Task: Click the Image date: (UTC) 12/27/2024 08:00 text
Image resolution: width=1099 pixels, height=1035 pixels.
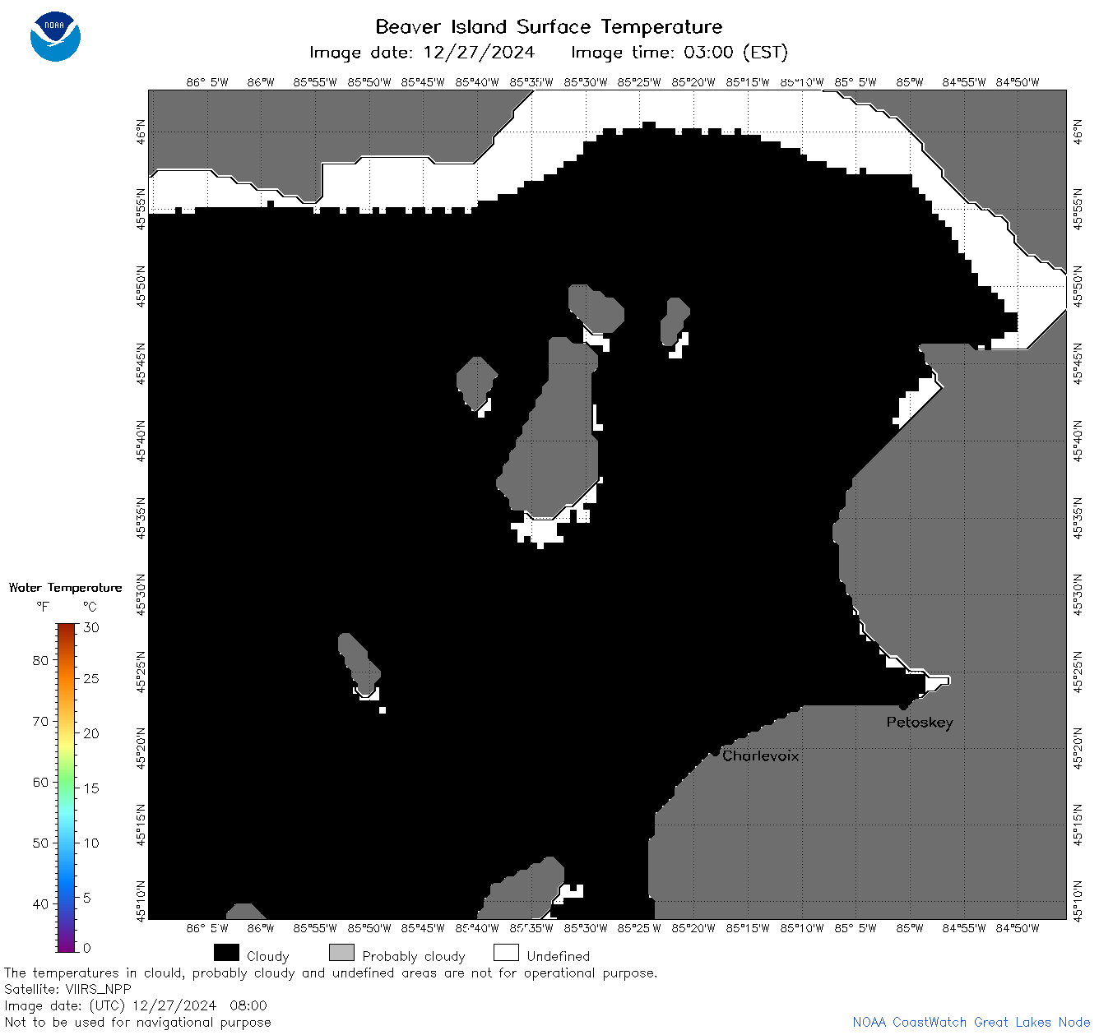Action: tap(136, 1005)
